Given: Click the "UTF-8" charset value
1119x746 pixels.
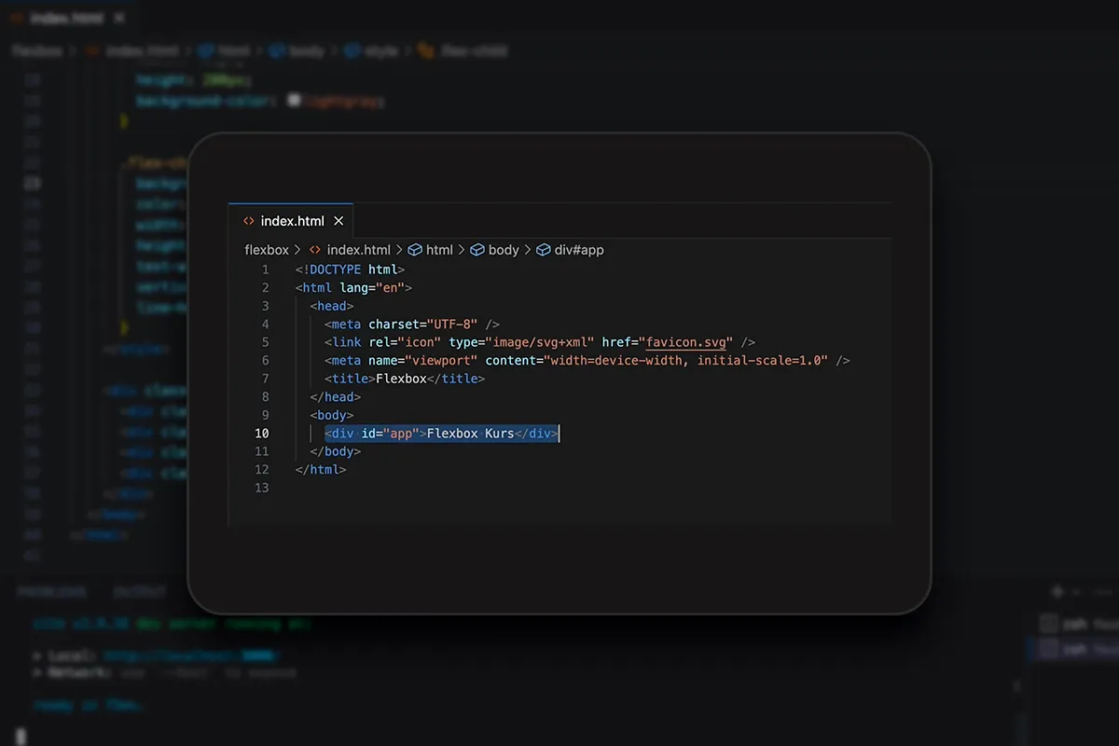Looking at the screenshot, I should coord(452,325).
